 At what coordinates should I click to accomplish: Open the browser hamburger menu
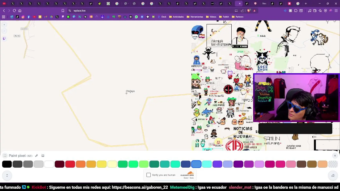tap(336, 11)
